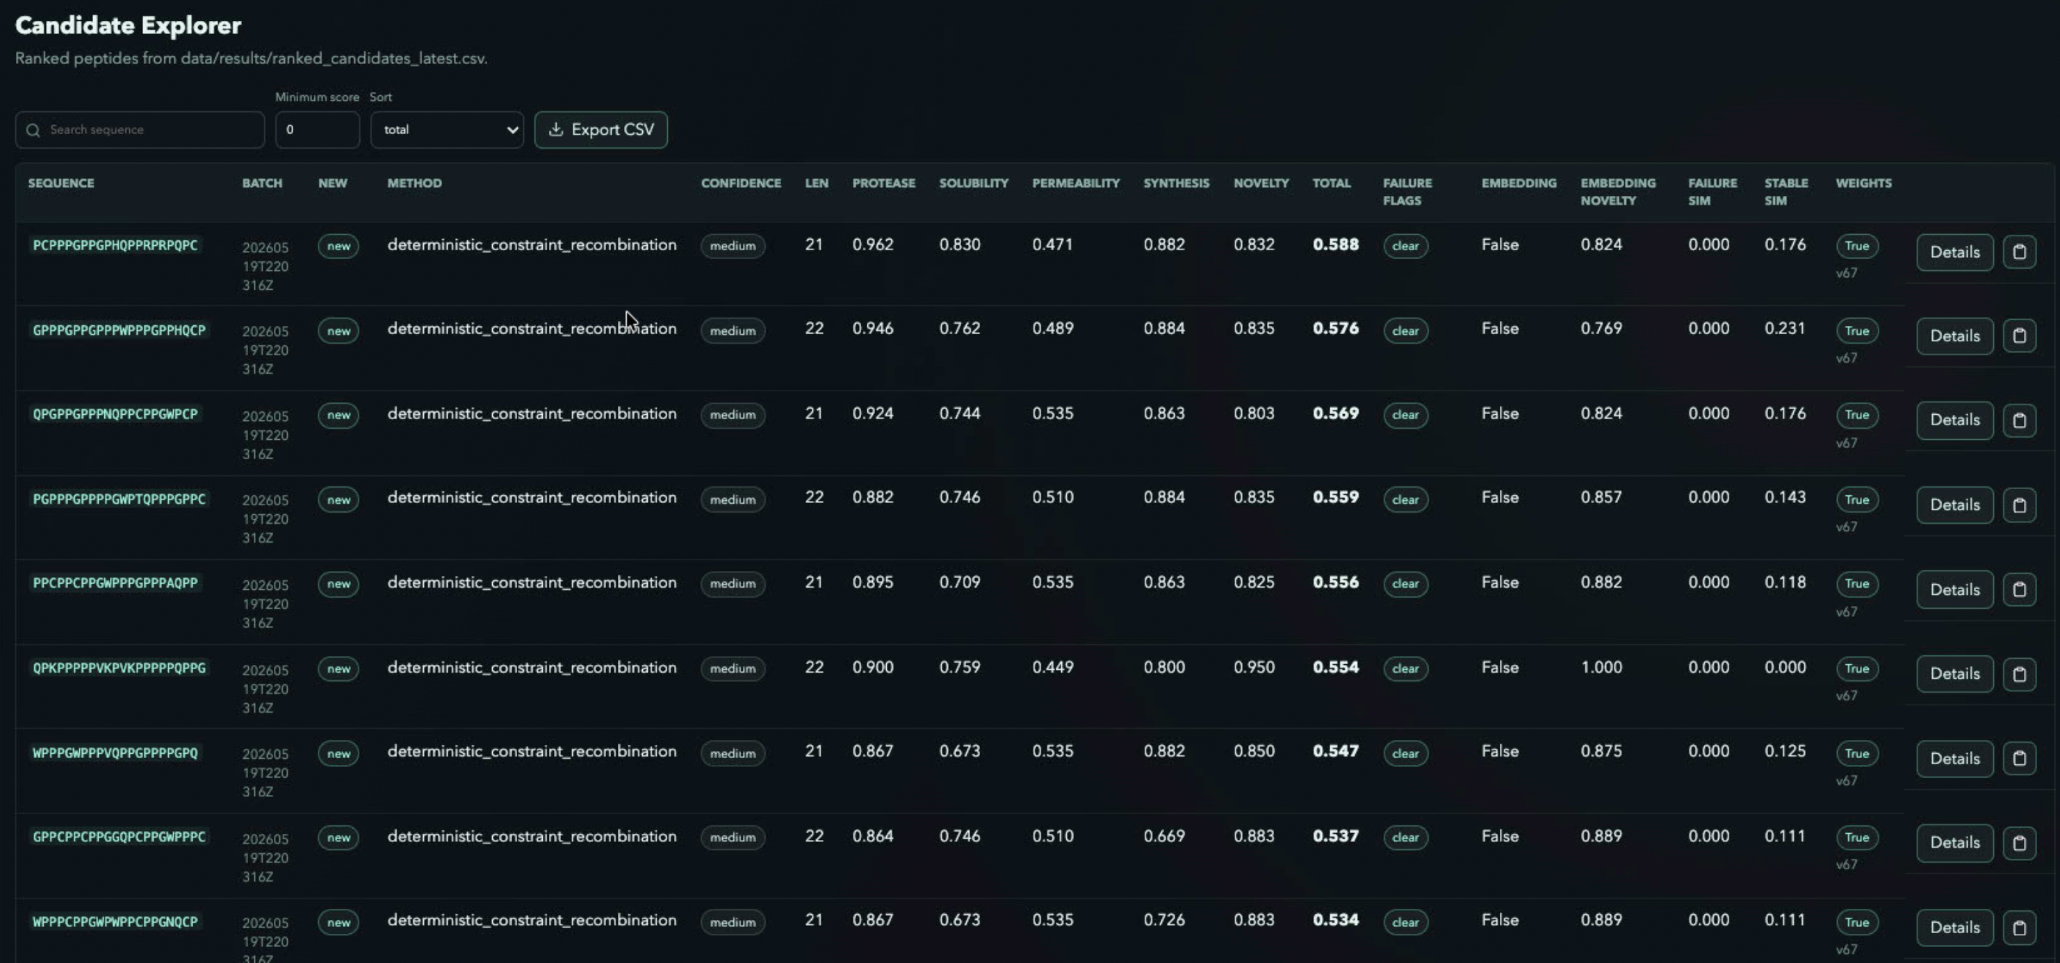Copy sequence PPCPPCPPGWPPPGPPPAQPP with clipboard icon
The width and height of the screenshot is (2060, 963).
pos(2019,590)
